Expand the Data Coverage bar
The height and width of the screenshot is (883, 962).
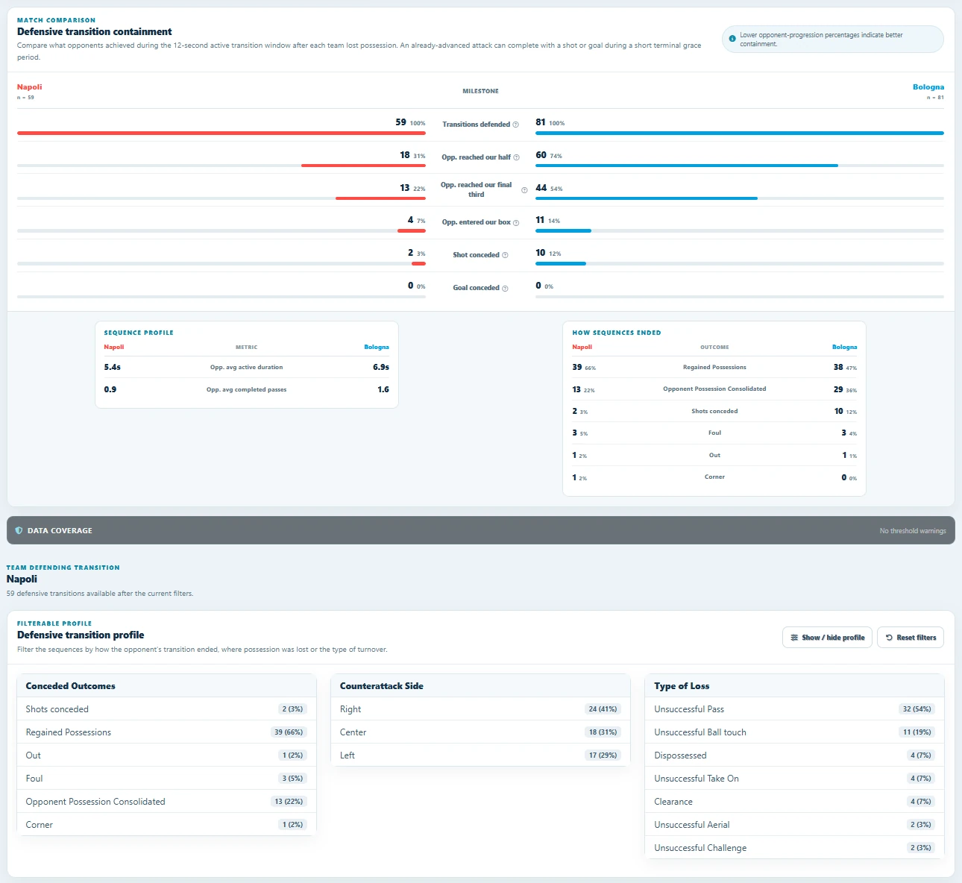[x=481, y=530]
